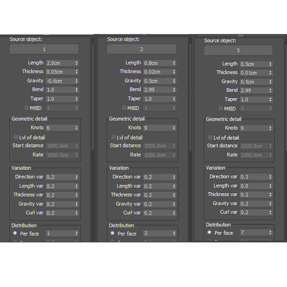The height and width of the screenshot is (287, 287).
Task: Adjust Gravity var spinner in panel 3
Action: (270, 204)
